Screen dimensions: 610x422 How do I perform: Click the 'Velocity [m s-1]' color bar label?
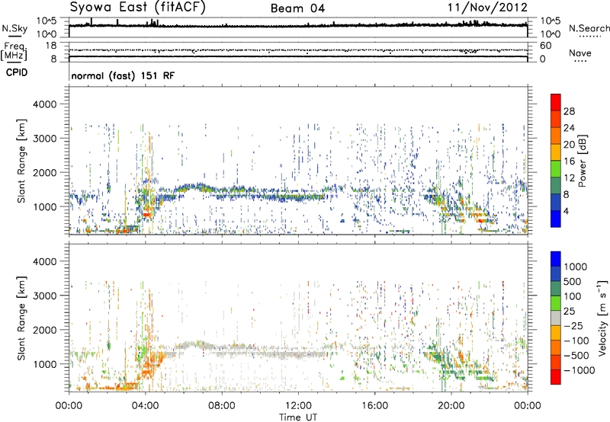(x=602, y=318)
